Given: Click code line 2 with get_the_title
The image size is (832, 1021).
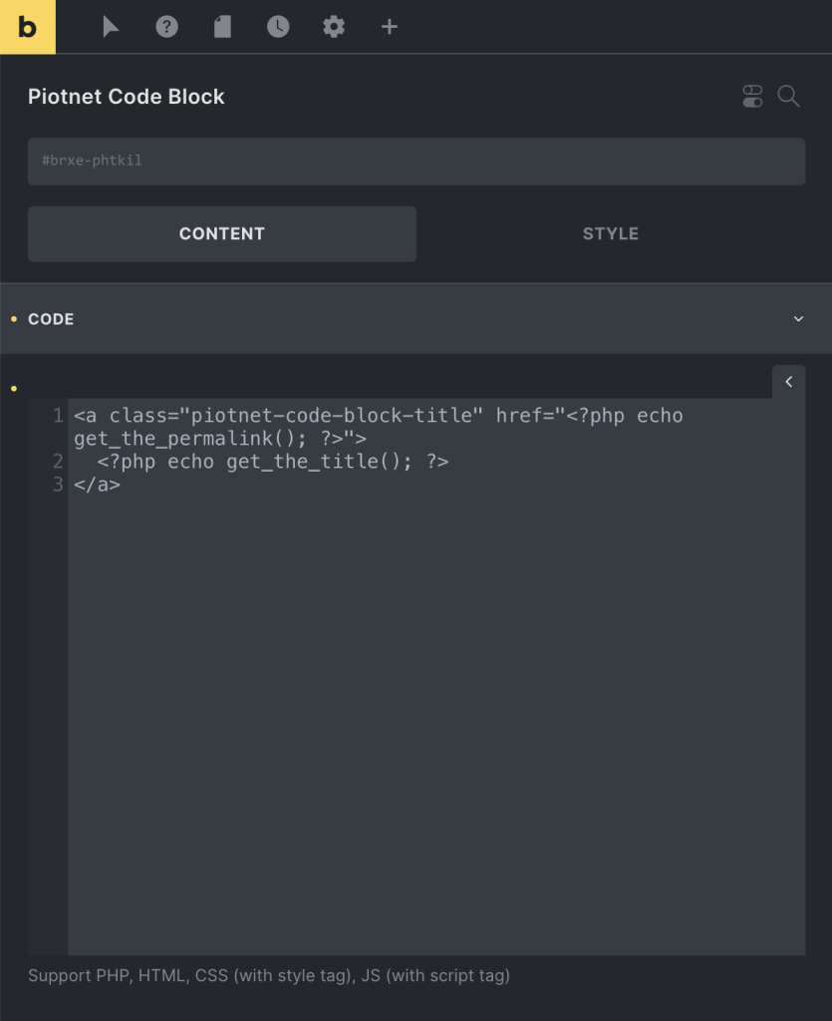Looking at the screenshot, I should (x=273, y=462).
